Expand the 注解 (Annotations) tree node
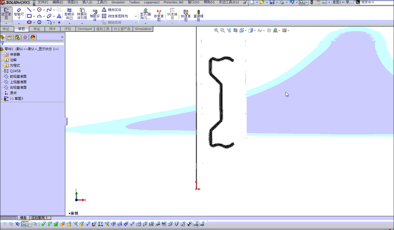Screen dimensions: 394x230 [1, 60]
